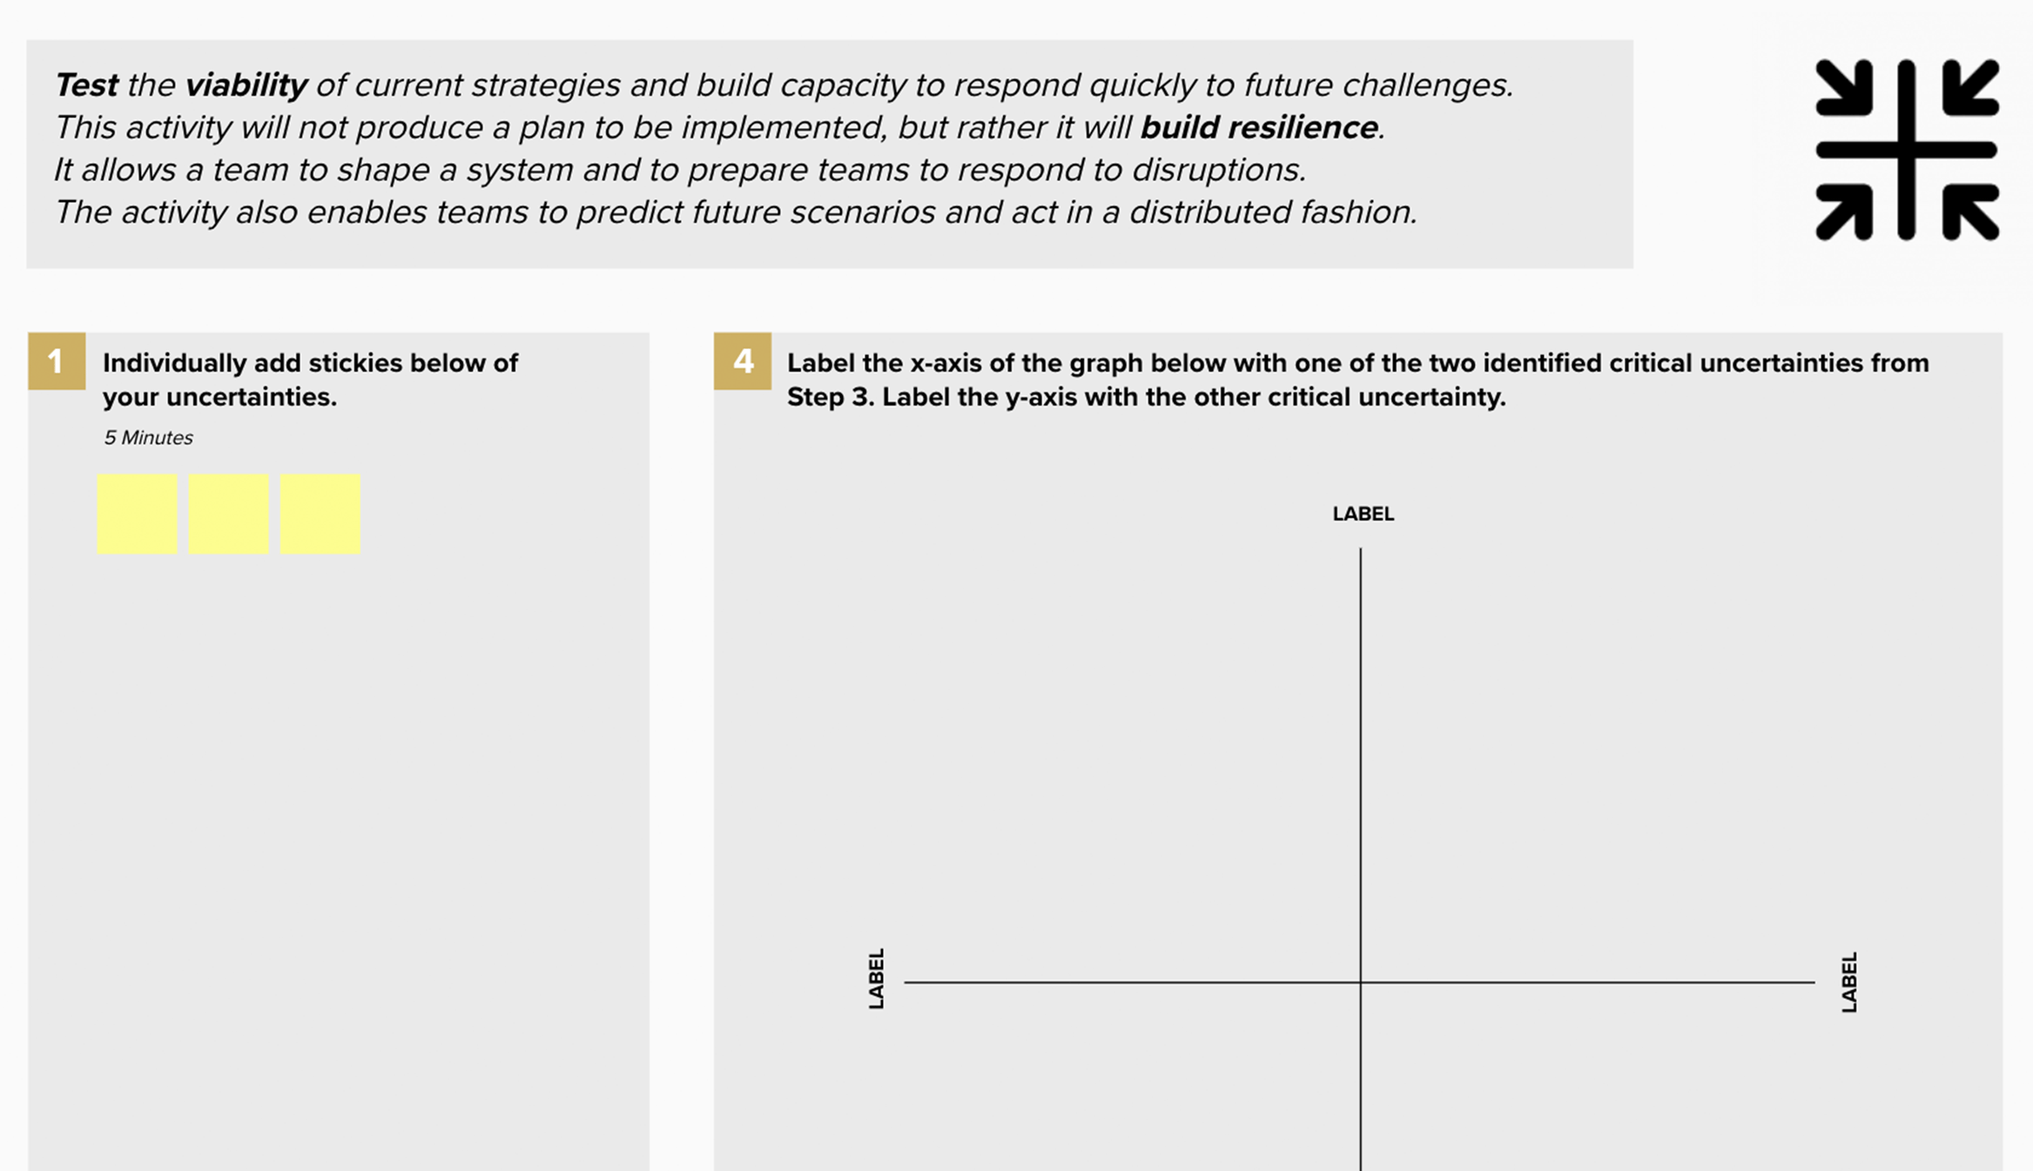Select 'Individually add stickies' instruction text
This screenshot has width=2033, height=1171.
pyautogui.click(x=311, y=380)
